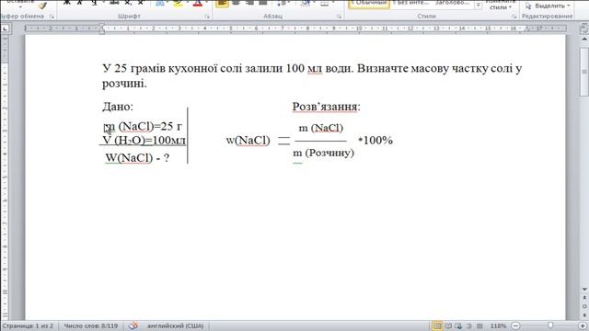Click the Число слов: 8/119 counter

90,325
